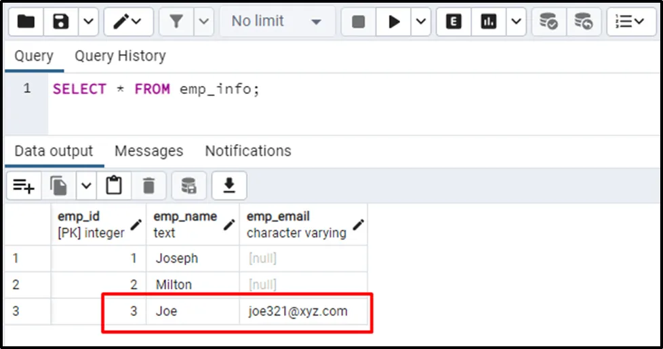
Task: Click the Commit transaction icon
Action: pos(548,22)
